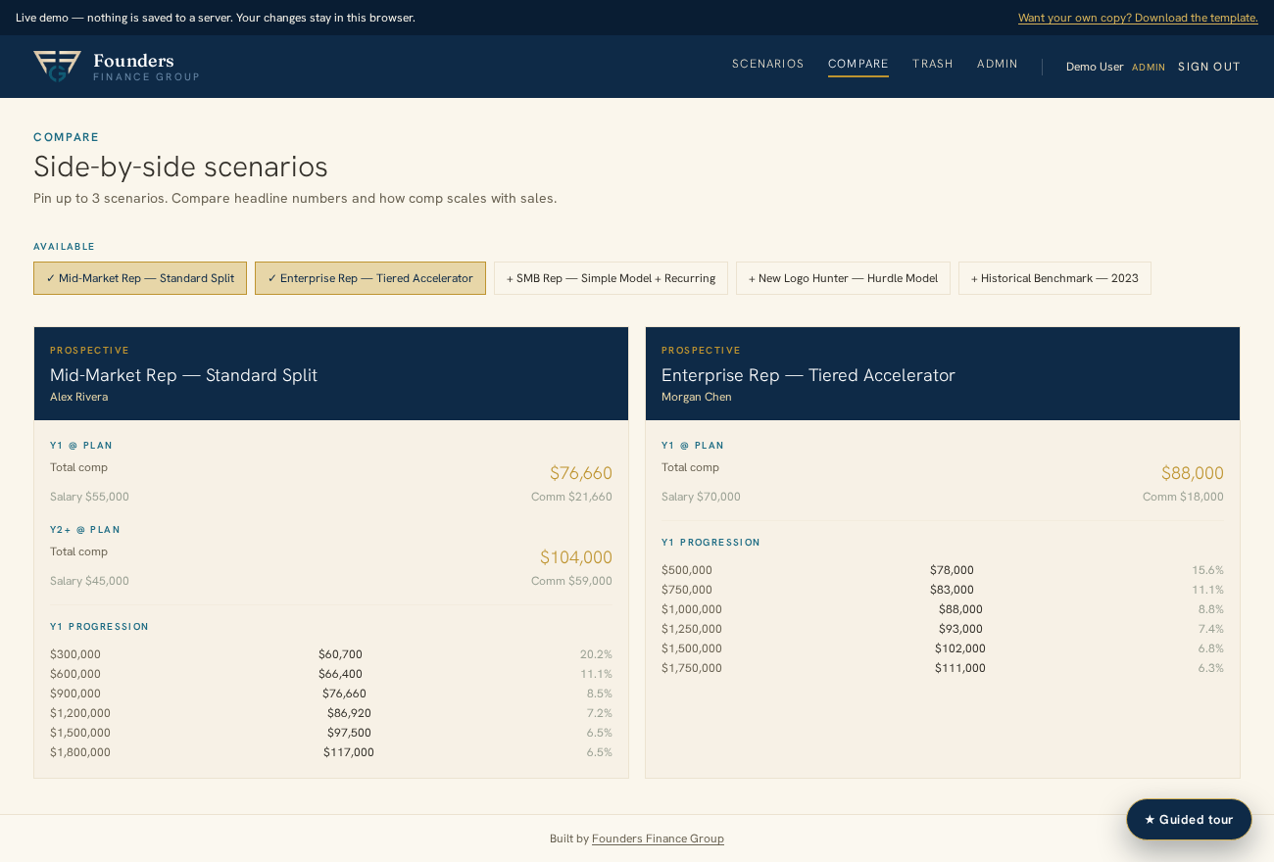
Task: Pin SMB Rep — Simple Model + Recurring
Action: click(611, 278)
